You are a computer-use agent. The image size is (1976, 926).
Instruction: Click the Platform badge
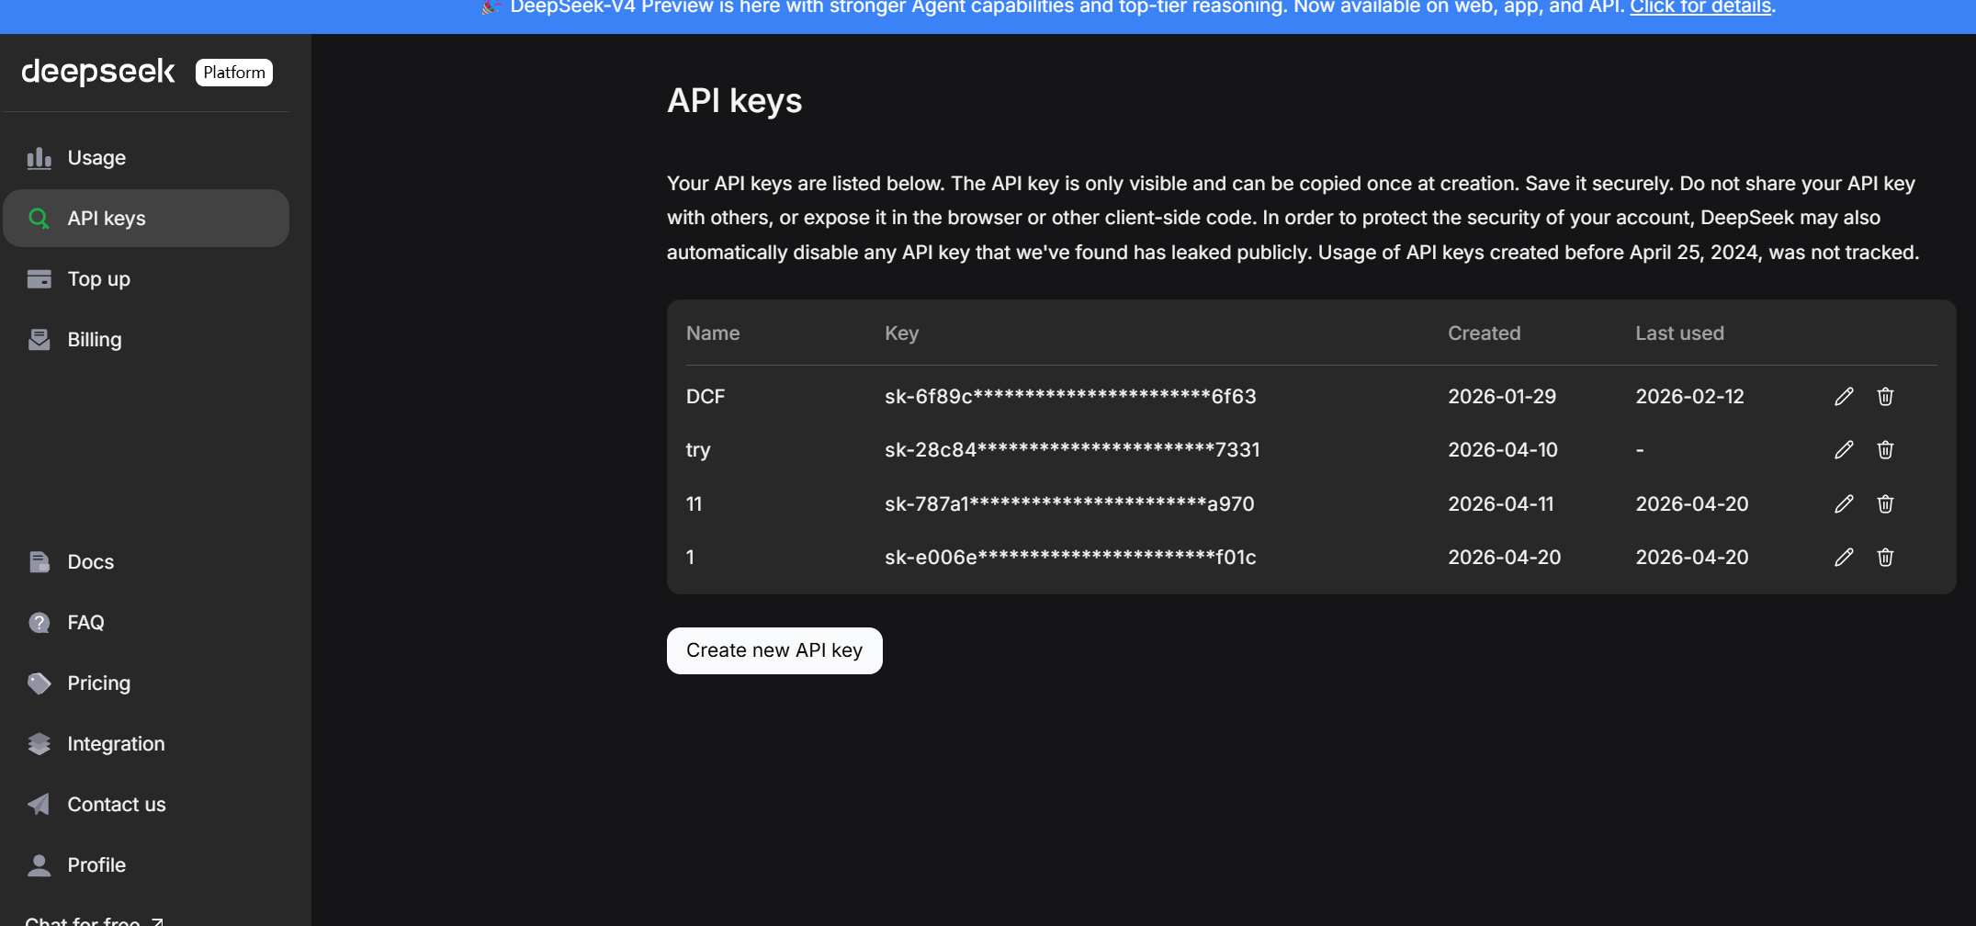click(x=234, y=73)
